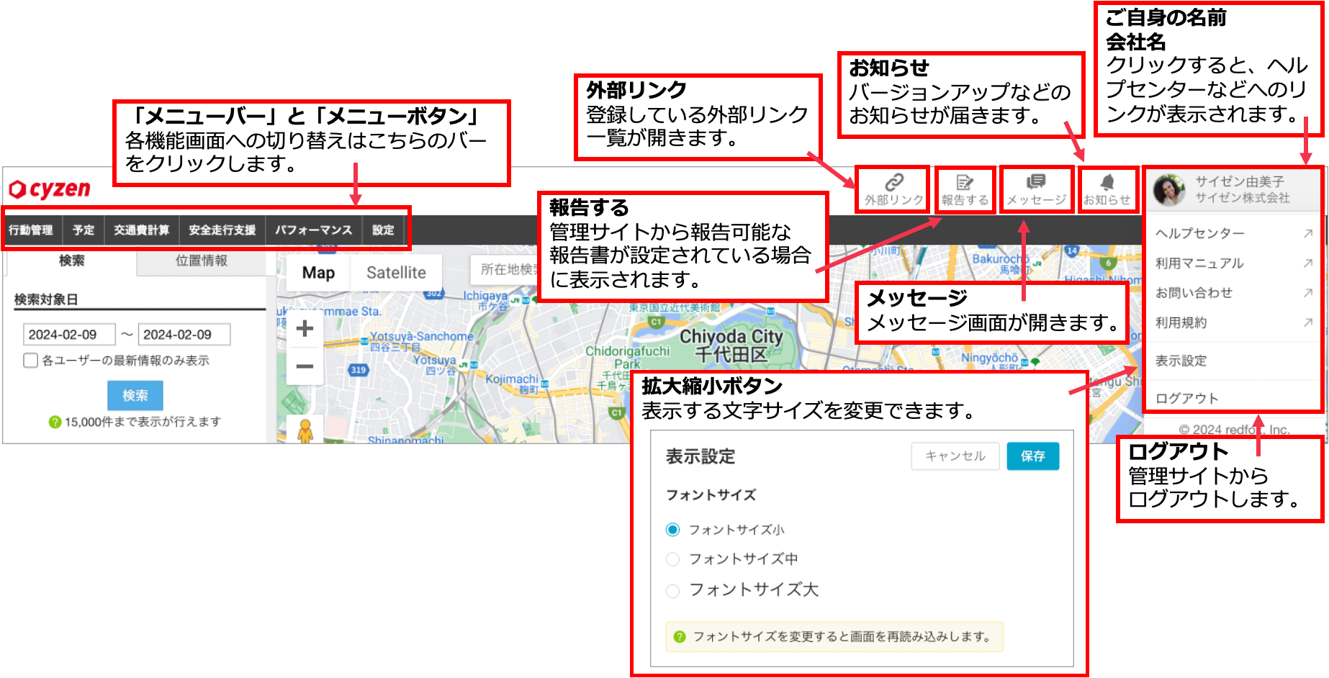Click ログアウト in the user menu
This screenshot has height=678, width=1329.
click(1186, 399)
